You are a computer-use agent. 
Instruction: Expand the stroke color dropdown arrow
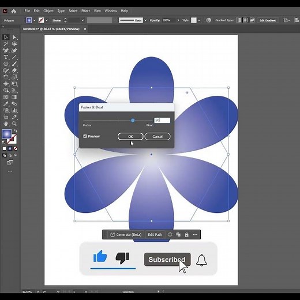coord(47,20)
